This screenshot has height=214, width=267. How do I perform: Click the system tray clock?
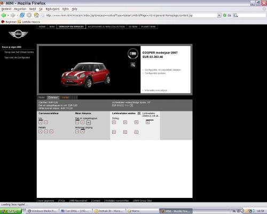click(x=261, y=211)
